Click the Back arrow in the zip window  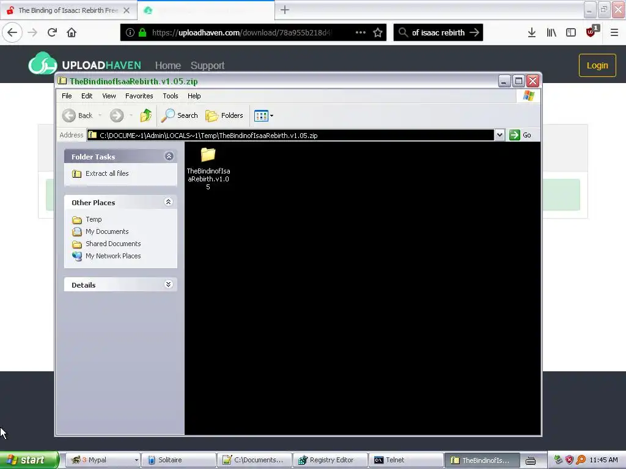click(68, 115)
